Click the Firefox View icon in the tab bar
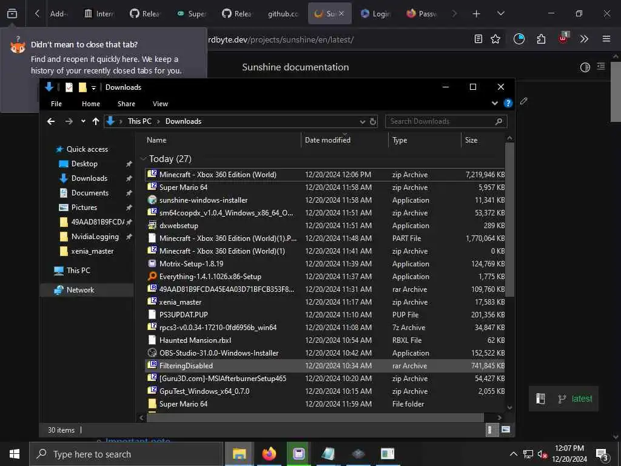Screen dimensions: 621x466 [12, 13]
